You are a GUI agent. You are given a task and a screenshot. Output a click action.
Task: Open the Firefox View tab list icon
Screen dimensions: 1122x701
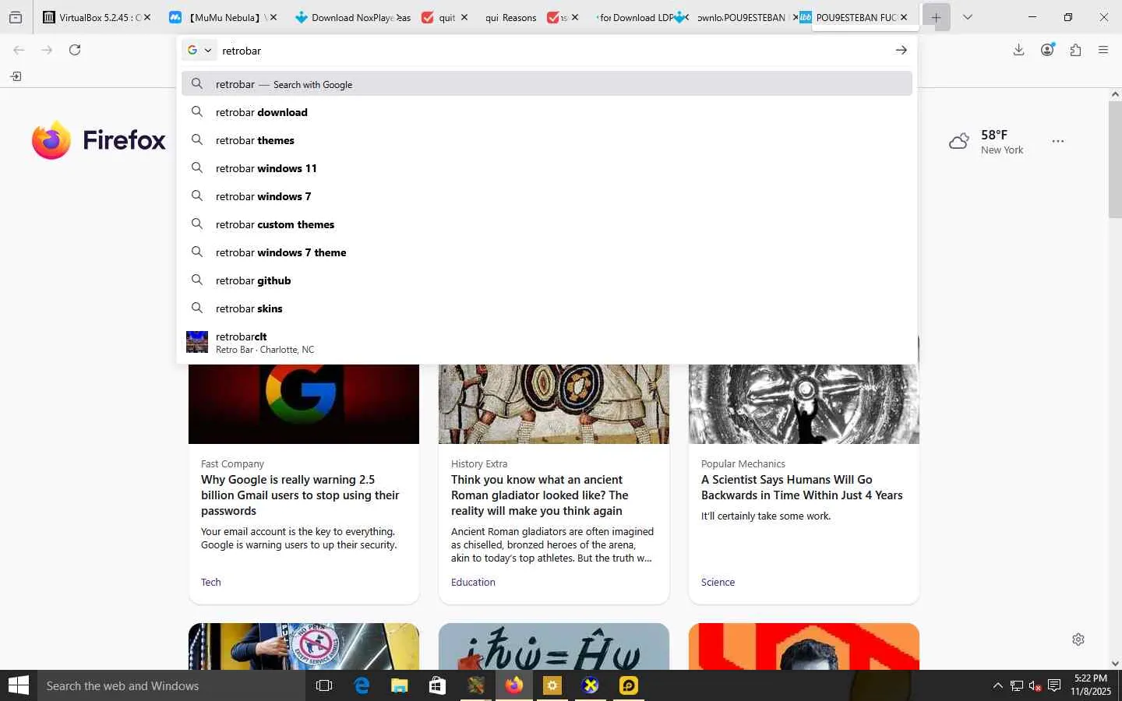(x=16, y=17)
